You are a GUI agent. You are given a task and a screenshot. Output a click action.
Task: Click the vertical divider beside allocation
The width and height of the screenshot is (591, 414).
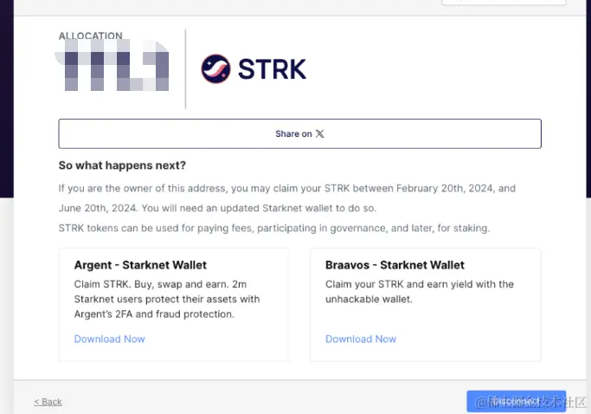[x=186, y=68]
